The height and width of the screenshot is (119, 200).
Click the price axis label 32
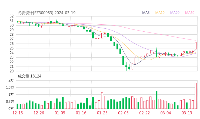pos(12,16)
